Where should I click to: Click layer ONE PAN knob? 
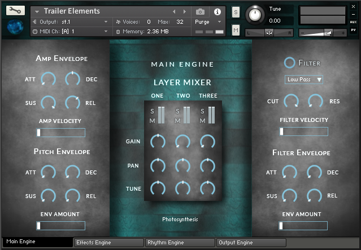click(x=158, y=165)
